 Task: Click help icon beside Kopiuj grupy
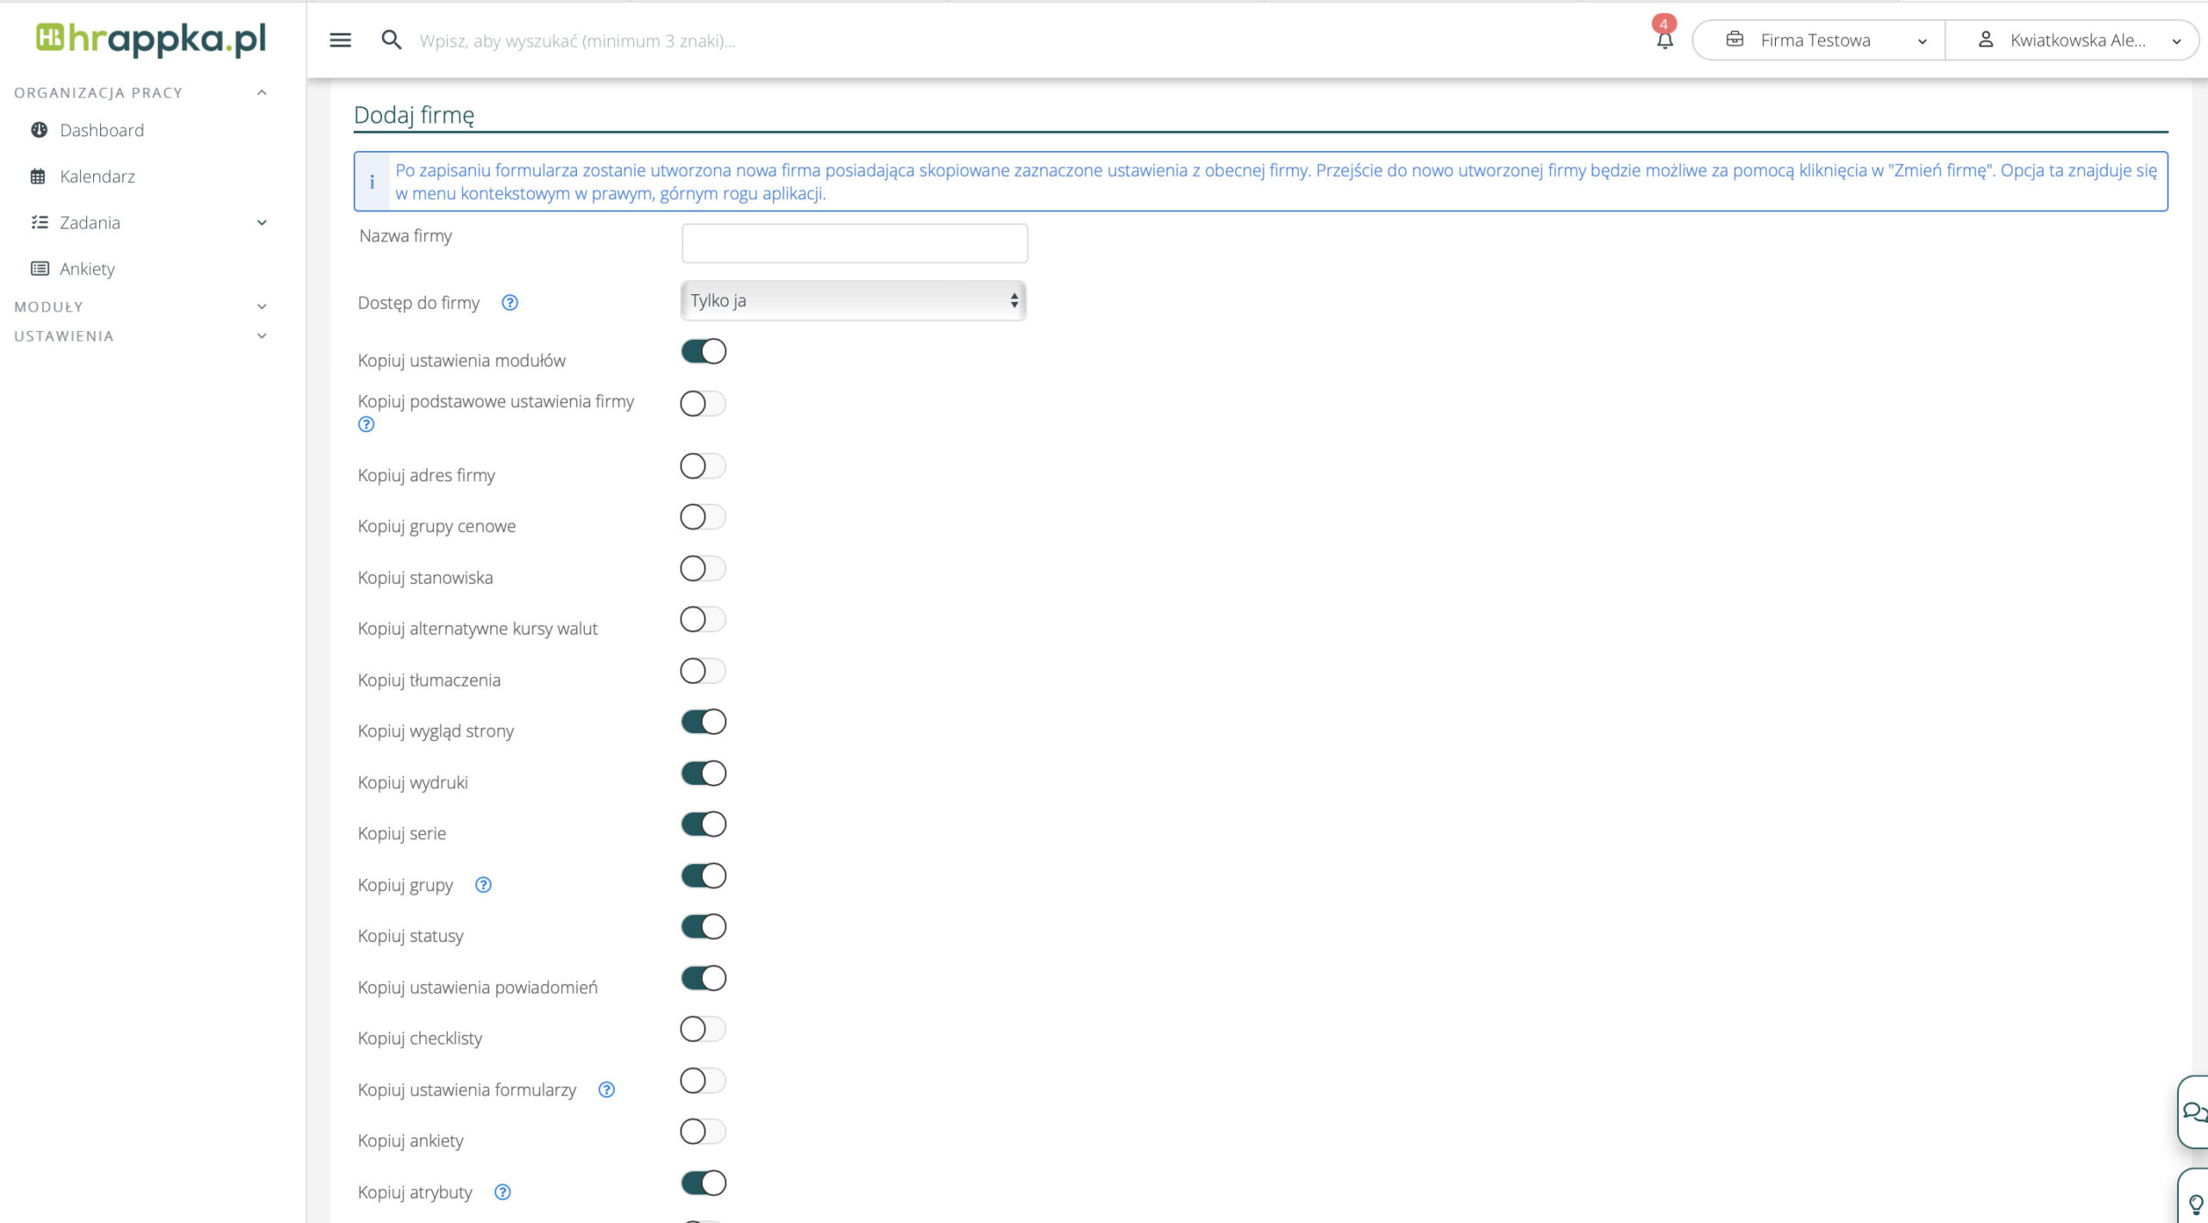click(x=483, y=885)
